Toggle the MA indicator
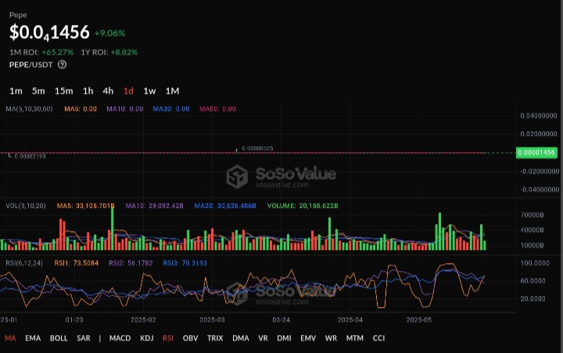This screenshot has height=353, width=563. [x=10, y=338]
